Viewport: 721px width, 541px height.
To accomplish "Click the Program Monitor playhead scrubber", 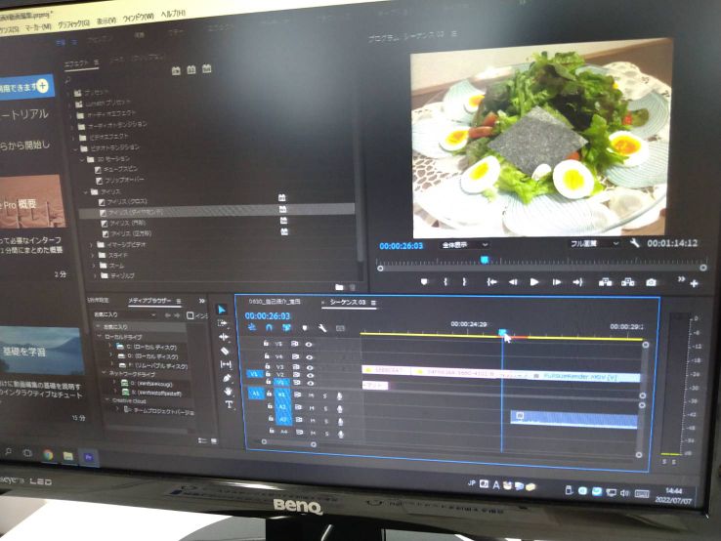I will (484, 260).
